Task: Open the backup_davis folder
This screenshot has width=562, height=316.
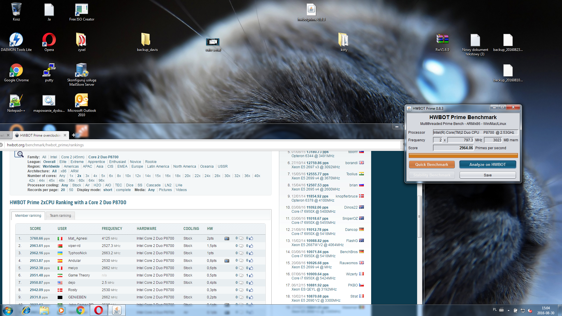Action: coord(147,42)
